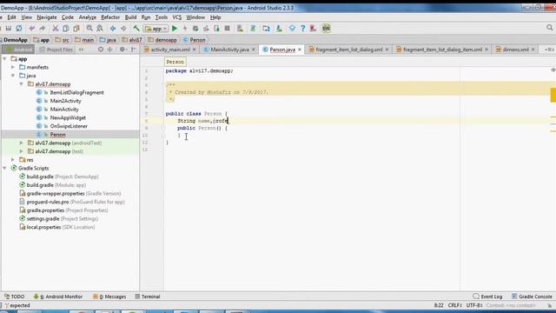The width and height of the screenshot is (556, 313).
Task: Switch to activity_main.xml editor tab
Action: tap(170, 50)
